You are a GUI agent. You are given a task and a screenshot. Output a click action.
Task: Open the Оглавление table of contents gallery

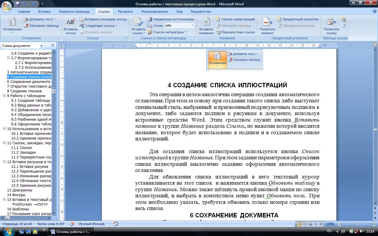click(x=12, y=26)
